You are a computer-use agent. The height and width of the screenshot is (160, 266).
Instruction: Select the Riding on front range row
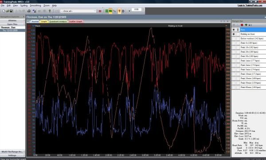[x=253, y=34]
